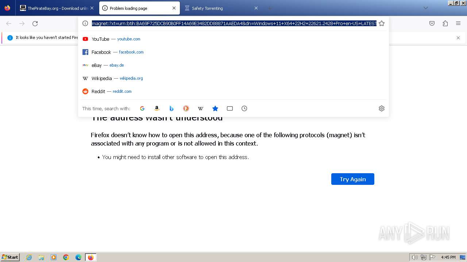Reload the current page

pyautogui.click(x=35, y=23)
